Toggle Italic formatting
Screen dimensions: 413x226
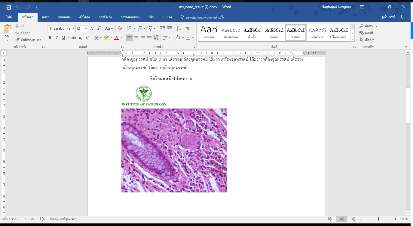pyautogui.click(x=57, y=38)
